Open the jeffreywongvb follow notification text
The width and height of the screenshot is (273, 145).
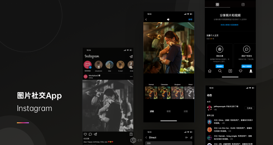coord(226,106)
